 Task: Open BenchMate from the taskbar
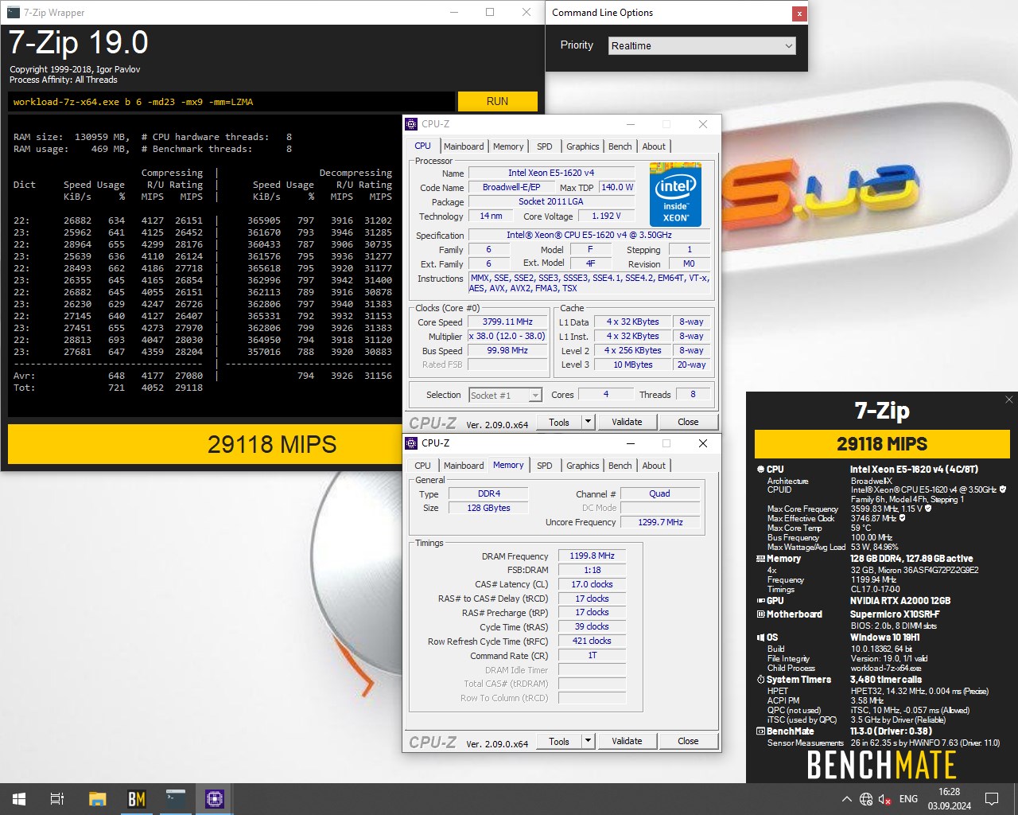coord(136,799)
